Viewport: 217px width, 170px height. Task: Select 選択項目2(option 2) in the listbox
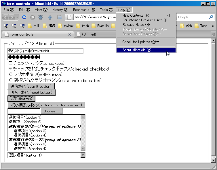coord(44,122)
